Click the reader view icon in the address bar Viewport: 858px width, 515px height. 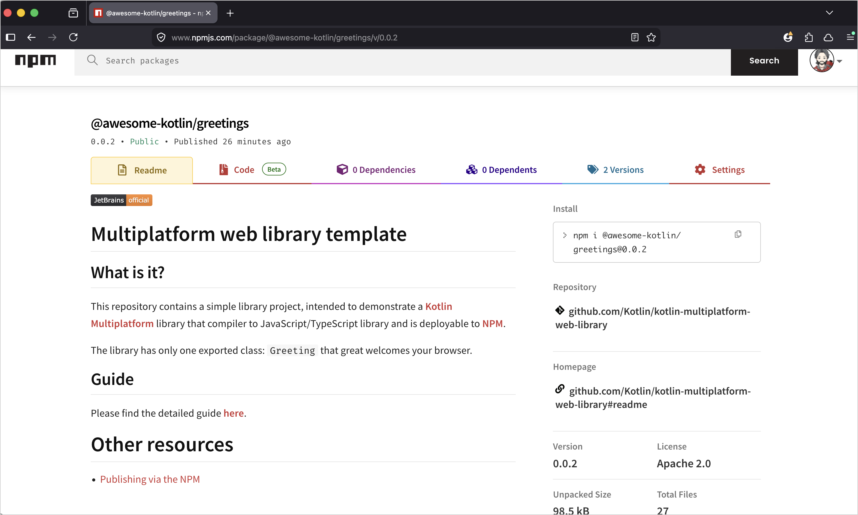(634, 37)
